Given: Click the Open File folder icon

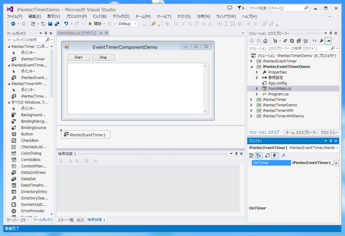Looking at the screenshot, I should (x=44, y=24).
